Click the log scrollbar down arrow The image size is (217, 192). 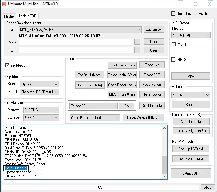[164, 176]
